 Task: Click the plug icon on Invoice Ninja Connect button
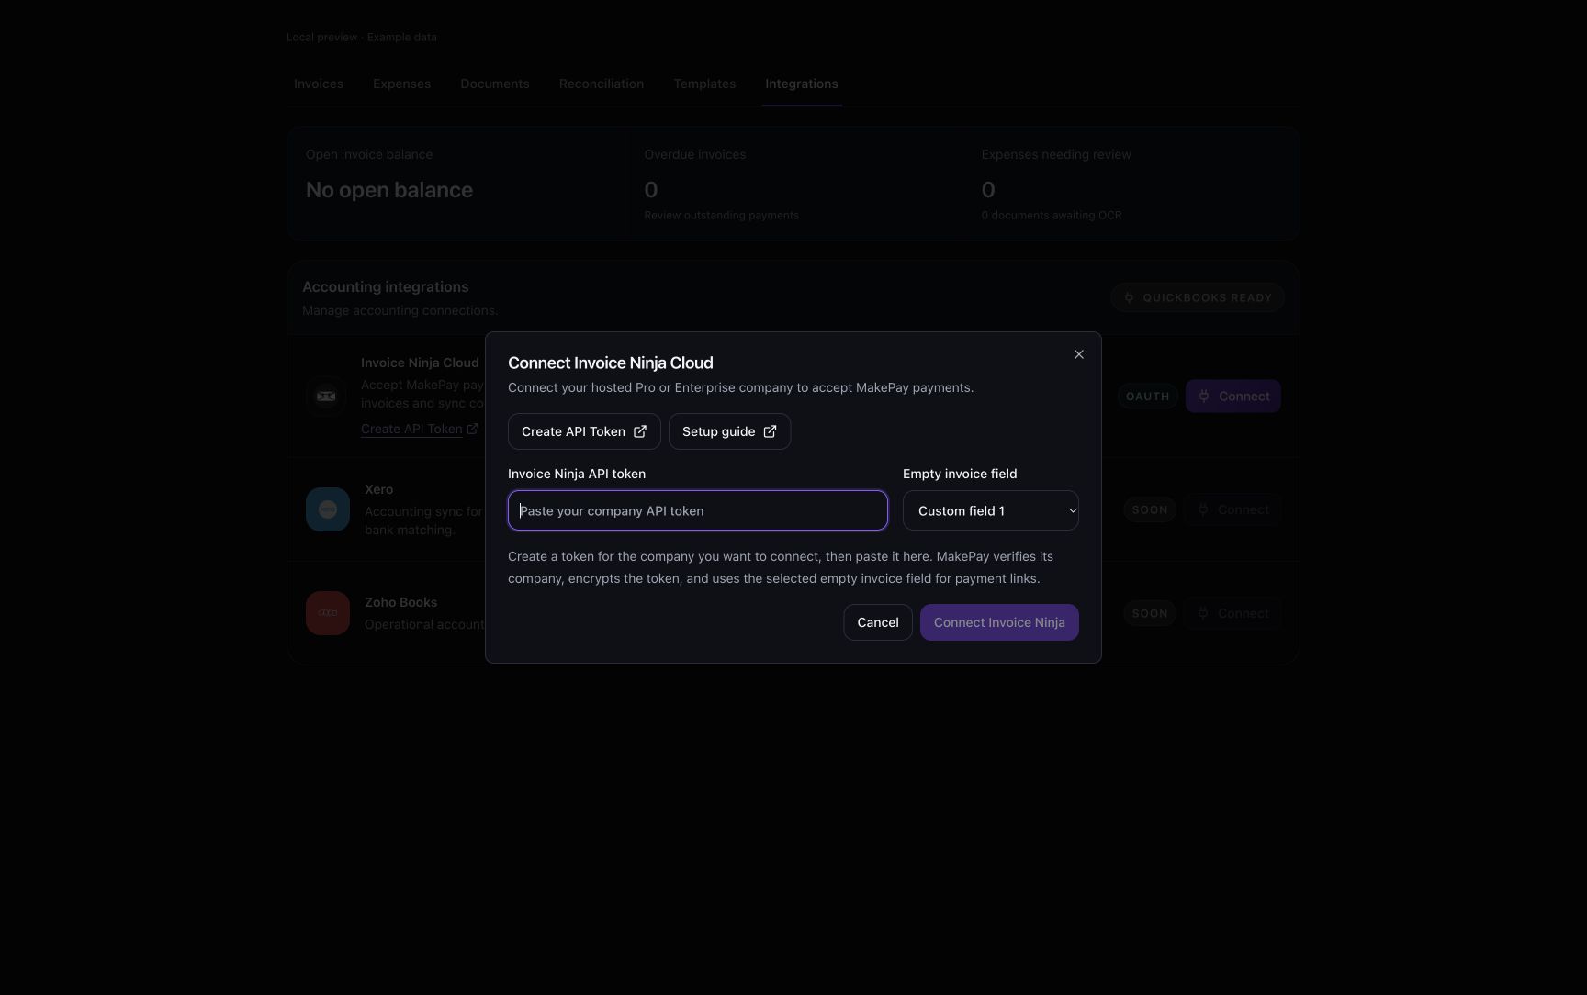(x=1204, y=397)
